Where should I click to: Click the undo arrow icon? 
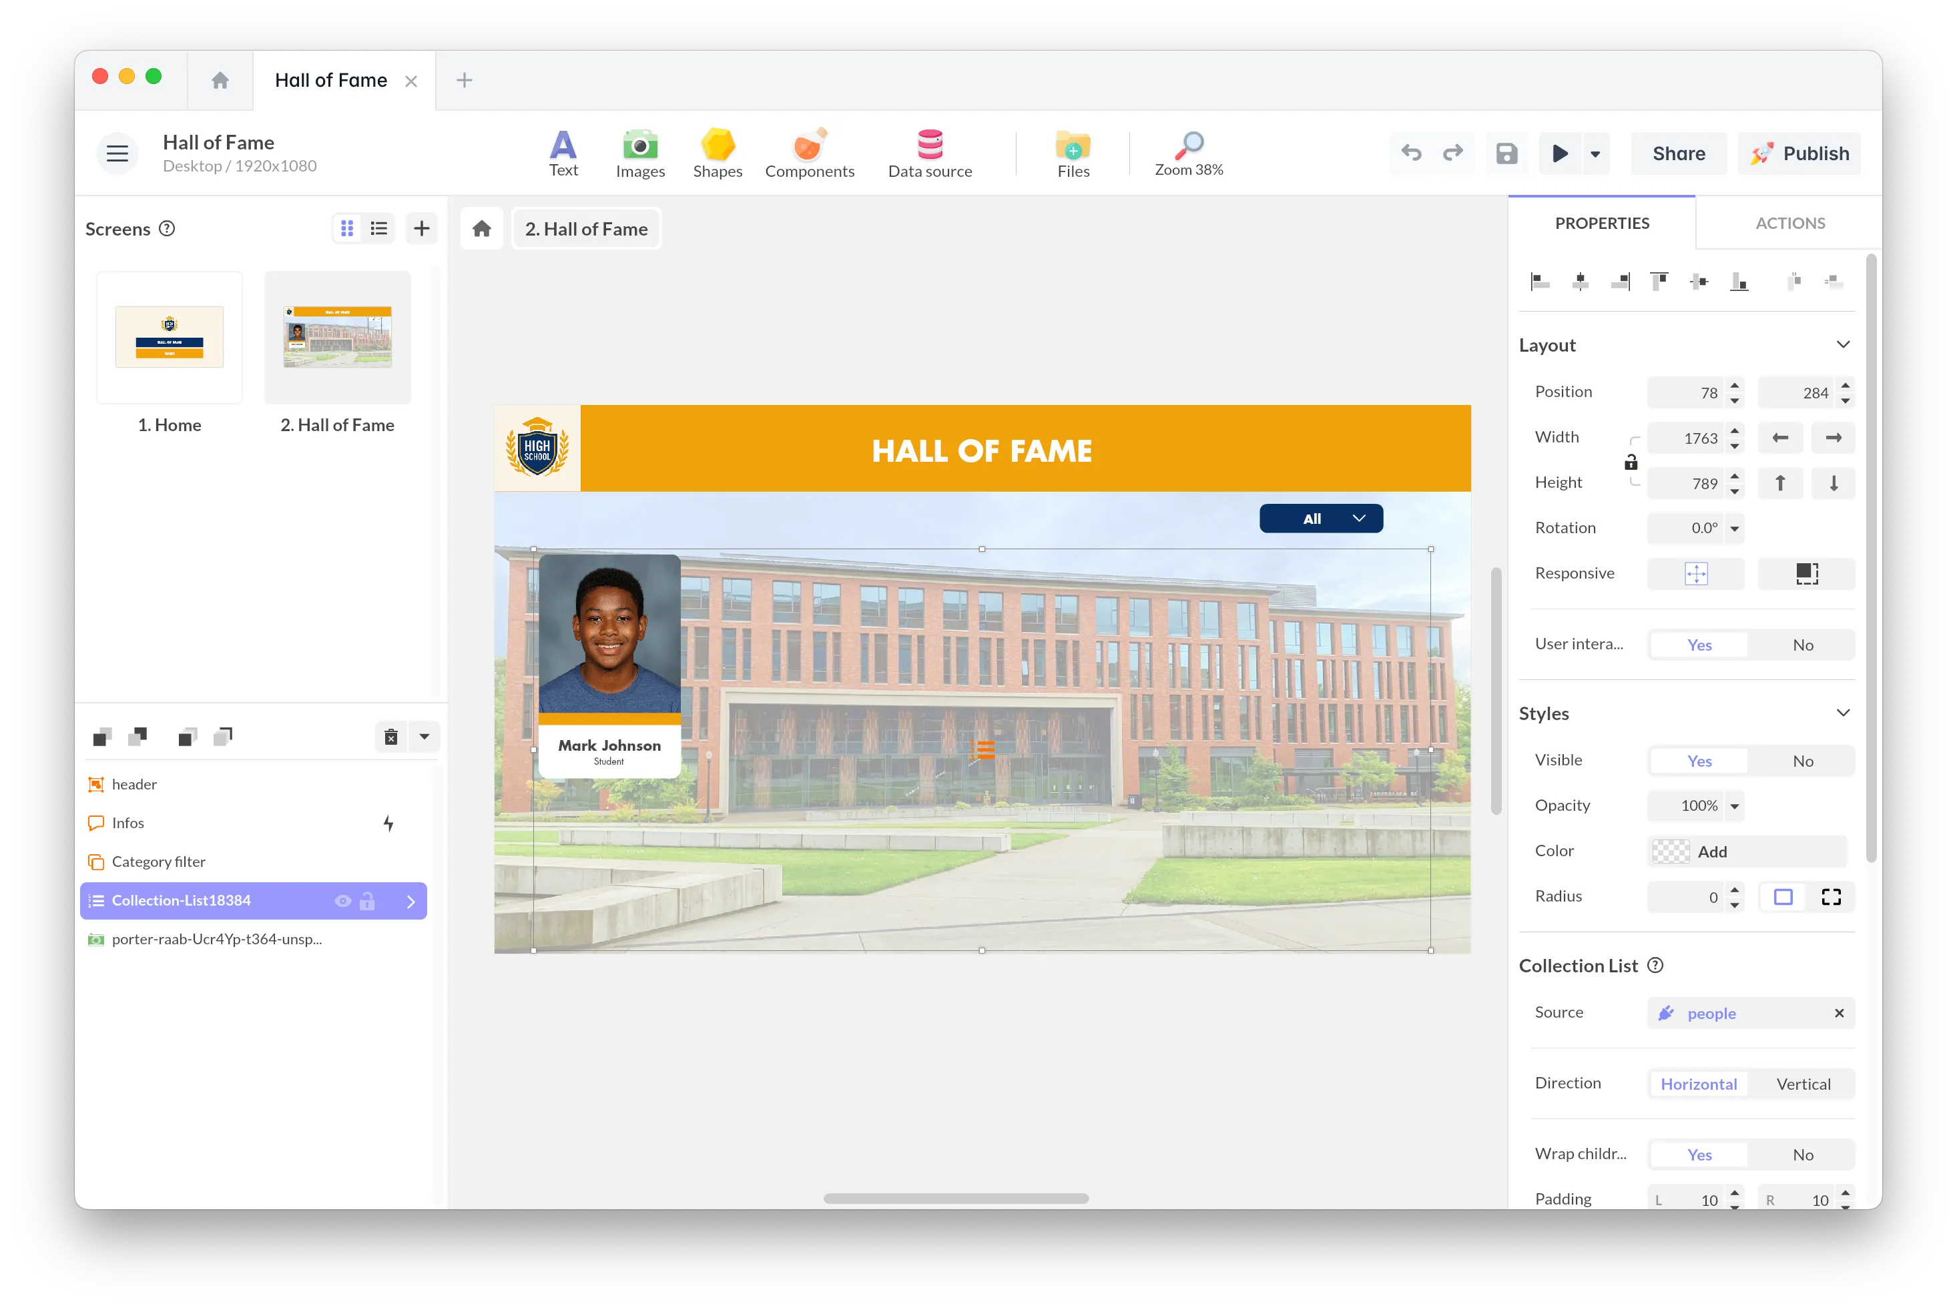[x=1412, y=153]
